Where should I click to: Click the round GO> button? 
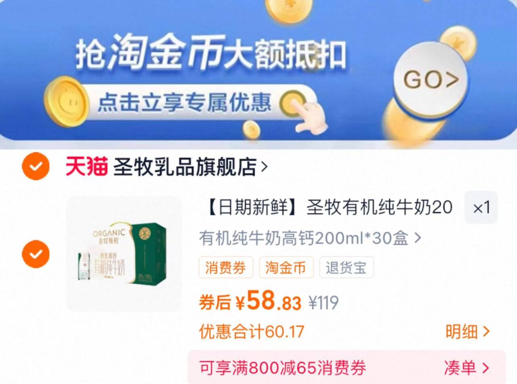click(x=431, y=80)
